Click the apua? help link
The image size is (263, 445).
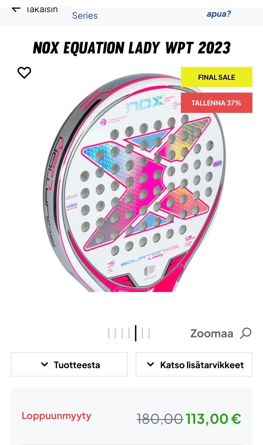[219, 14]
